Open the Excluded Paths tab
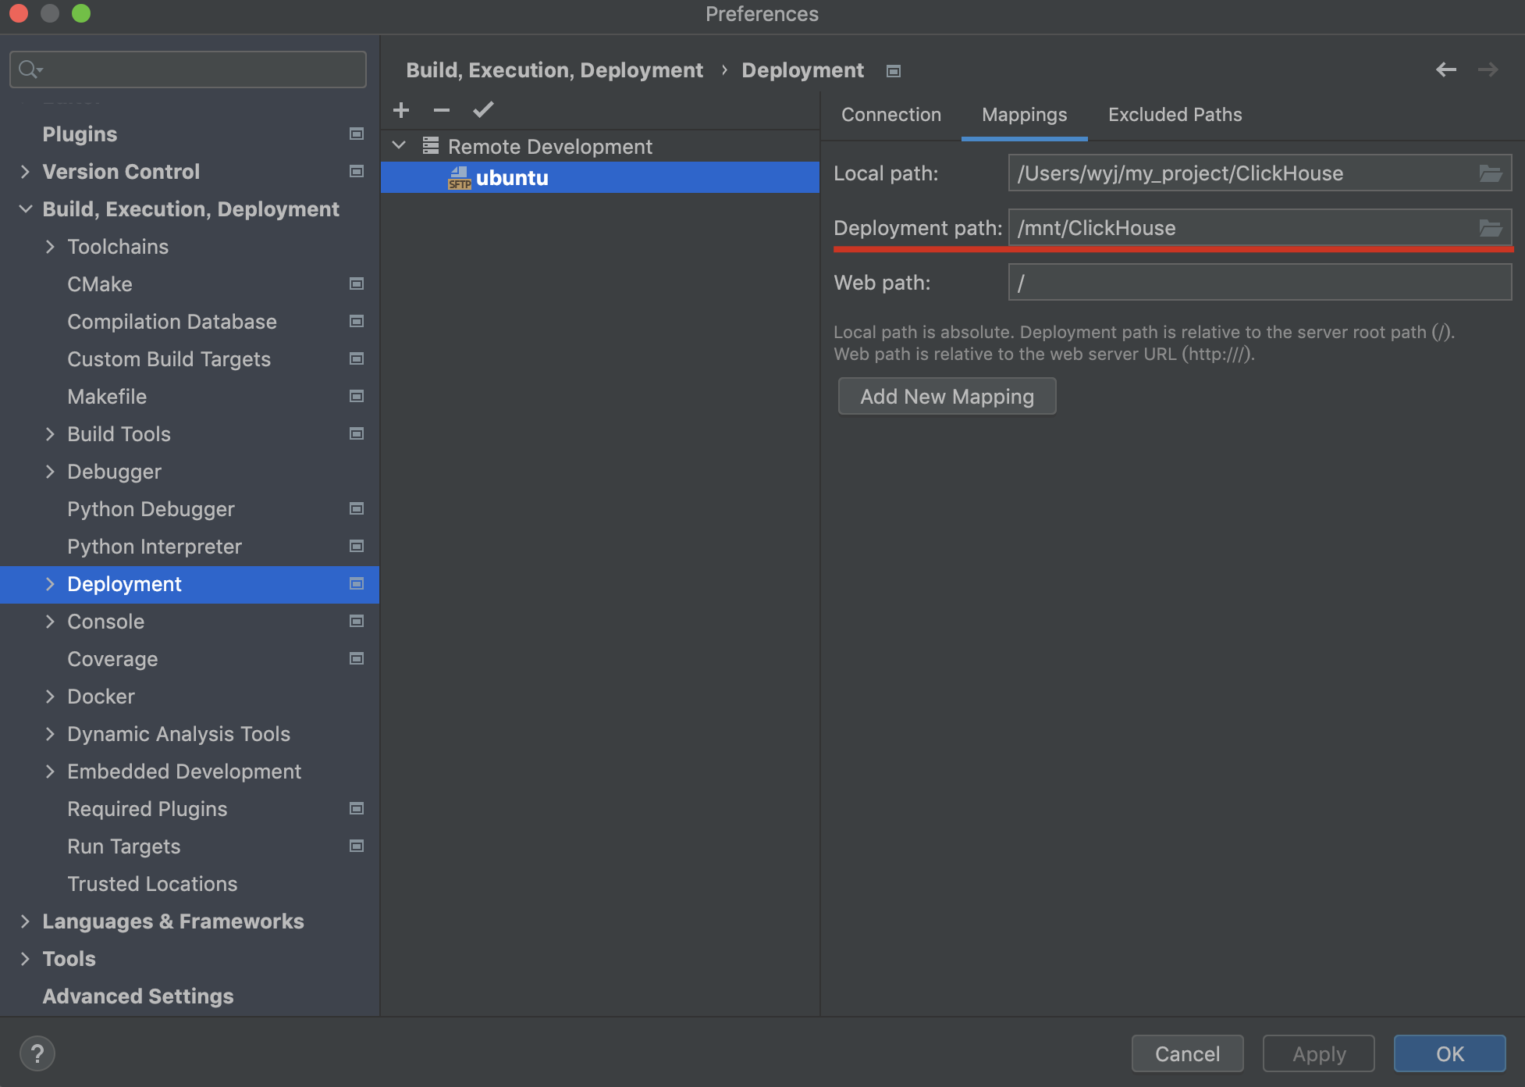This screenshot has width=1525, height=1087. point(1175,115)
